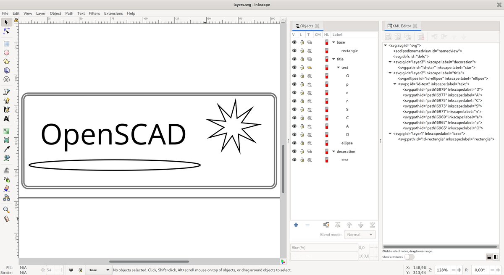This screenshot has width=504, height=275.
Task: Select the Eraser tool
Action: pyautogui.click(x=6, y=189)
